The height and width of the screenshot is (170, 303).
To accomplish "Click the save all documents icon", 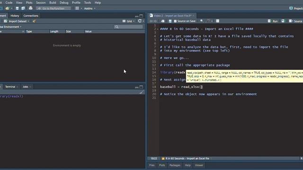I will [x=23, y=8].
